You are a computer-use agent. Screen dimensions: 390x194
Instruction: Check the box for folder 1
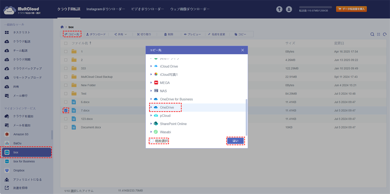(66, 51)
